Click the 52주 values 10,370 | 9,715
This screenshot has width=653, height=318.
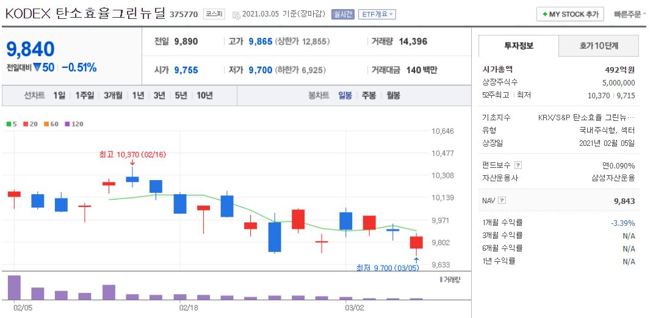(x=612, y=95)
